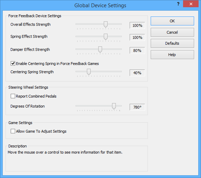Click the Overall Effects Strength label

pyautogui.click(x=30, y=24)
